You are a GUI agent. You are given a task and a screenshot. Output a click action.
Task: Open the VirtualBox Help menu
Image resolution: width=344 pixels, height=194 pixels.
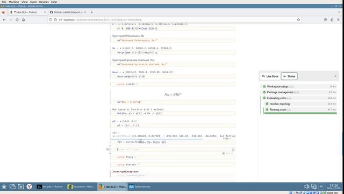54,2
